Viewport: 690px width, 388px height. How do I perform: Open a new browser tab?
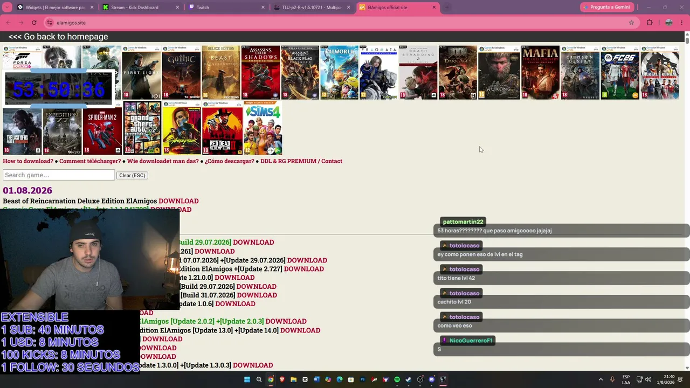[446, 8]
